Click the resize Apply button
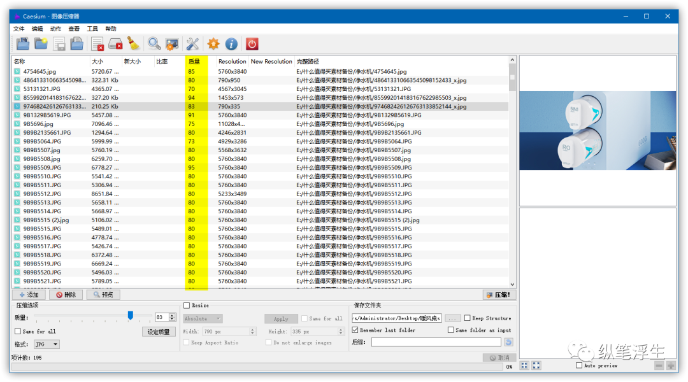 click(281, 319)
